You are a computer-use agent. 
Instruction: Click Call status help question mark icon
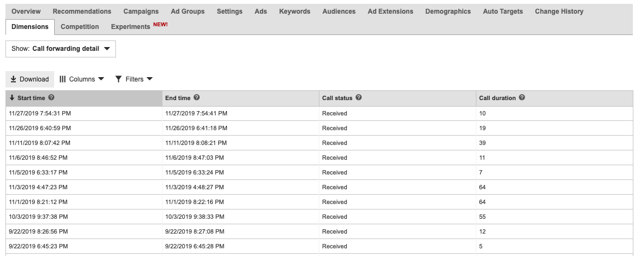tap(359, 98)
